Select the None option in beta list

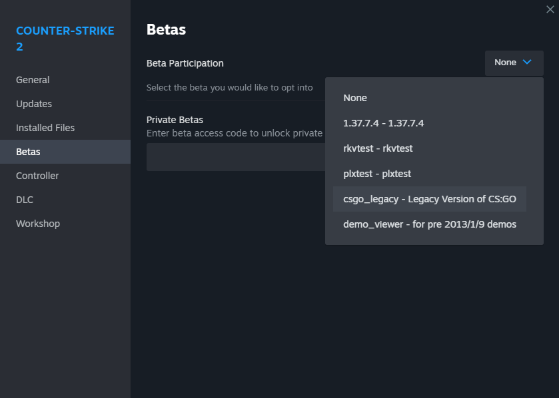click(x=355, y=98)
